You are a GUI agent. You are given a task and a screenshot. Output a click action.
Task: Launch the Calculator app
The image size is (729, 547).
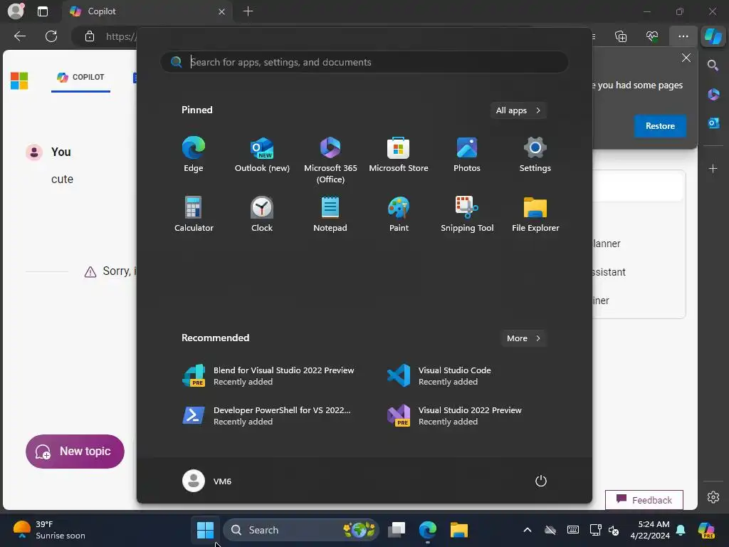click(x=194, y=214)
